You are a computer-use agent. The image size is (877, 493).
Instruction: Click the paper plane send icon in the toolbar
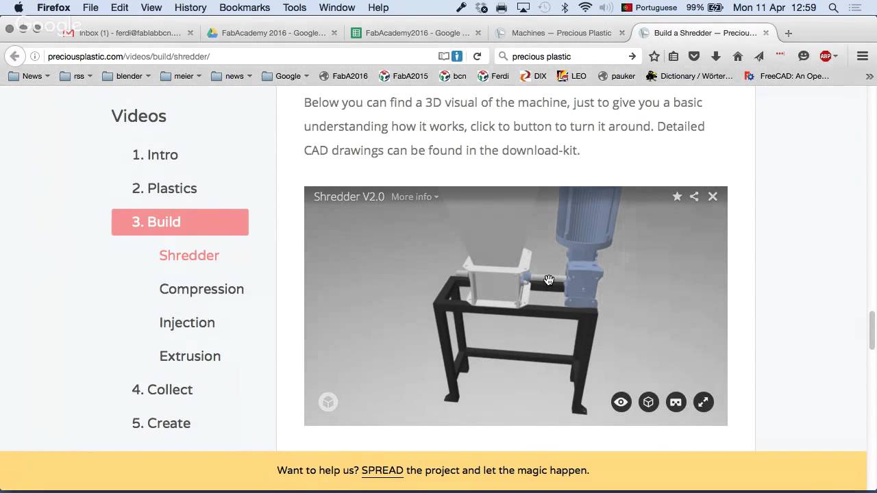pyautogui.click(x=759, y=56)
